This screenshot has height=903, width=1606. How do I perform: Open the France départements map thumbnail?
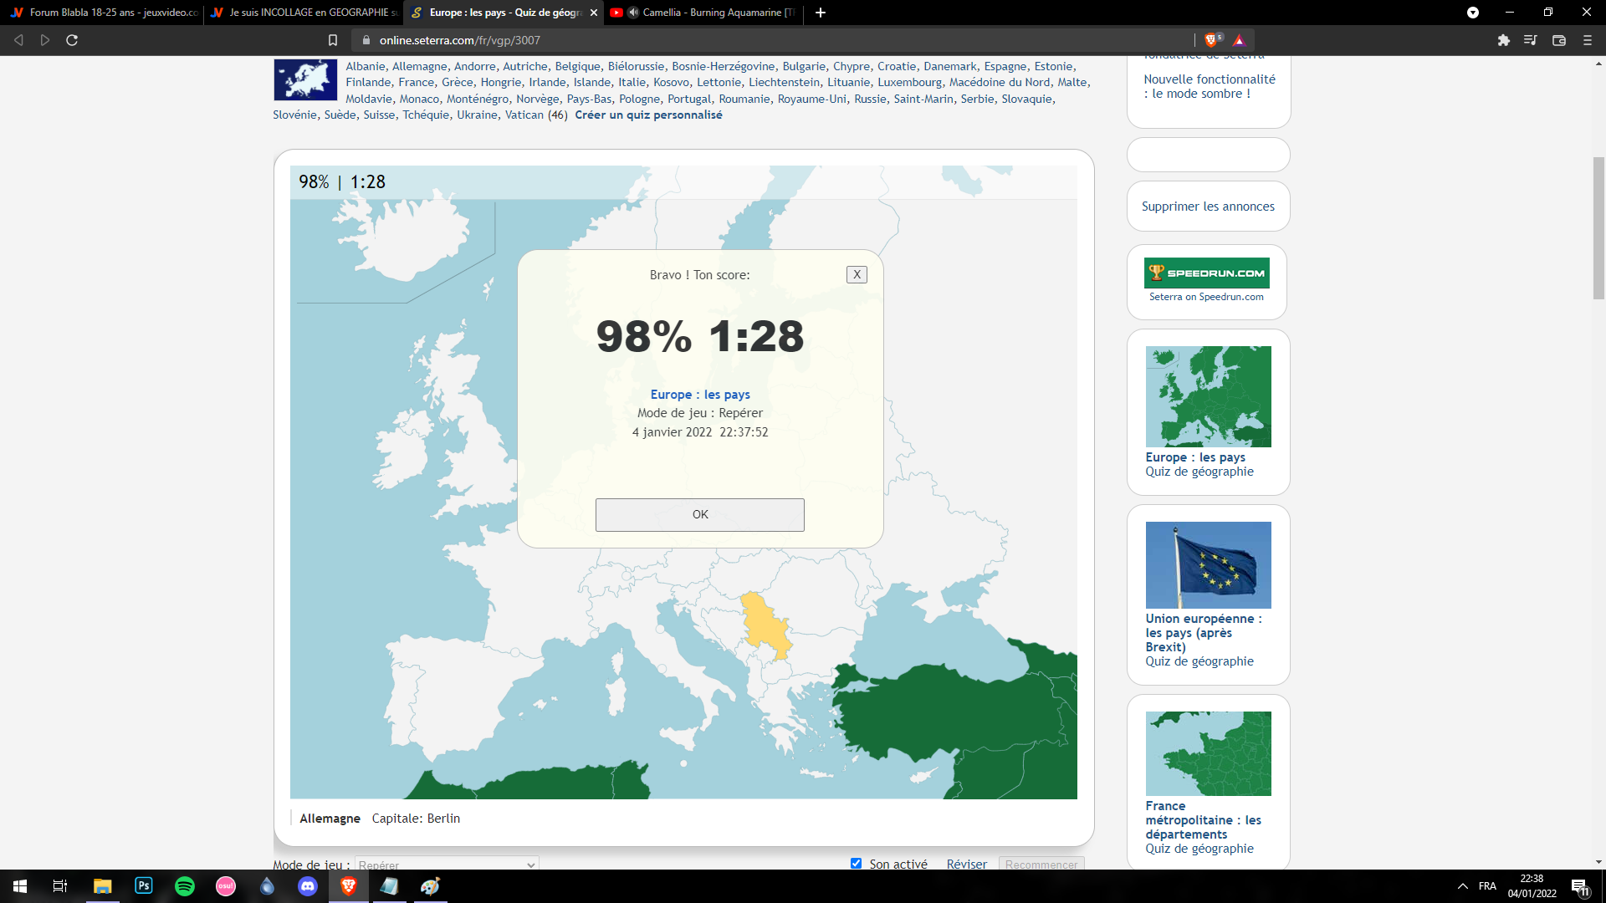1208,753
